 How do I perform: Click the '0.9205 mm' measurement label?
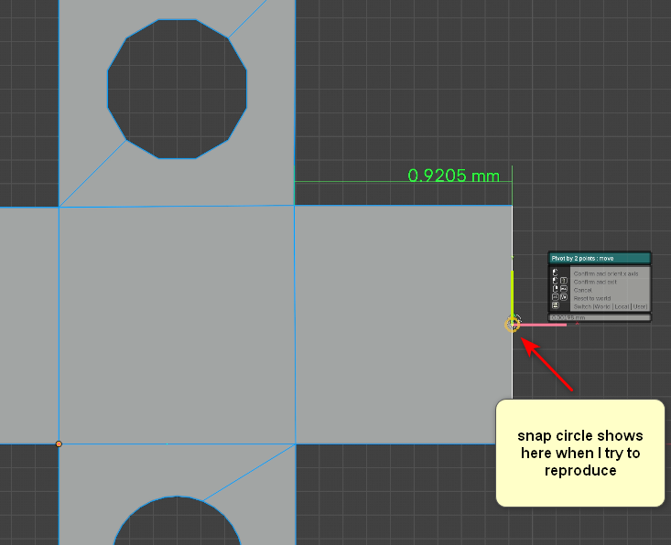click(x=454, y=176)
